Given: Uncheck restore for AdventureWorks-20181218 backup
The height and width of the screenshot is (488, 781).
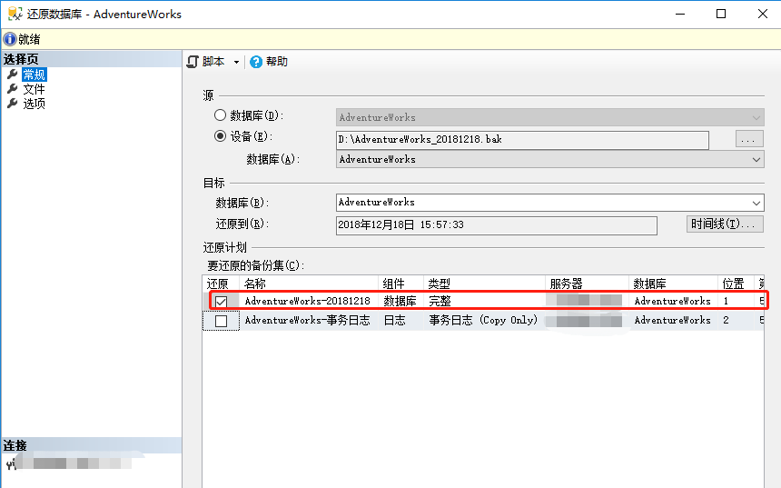Looking at the screenshot, I should [222, 302].
